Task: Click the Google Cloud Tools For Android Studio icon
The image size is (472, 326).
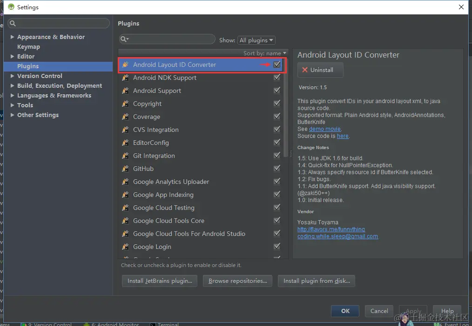Action: coord(125,234)
